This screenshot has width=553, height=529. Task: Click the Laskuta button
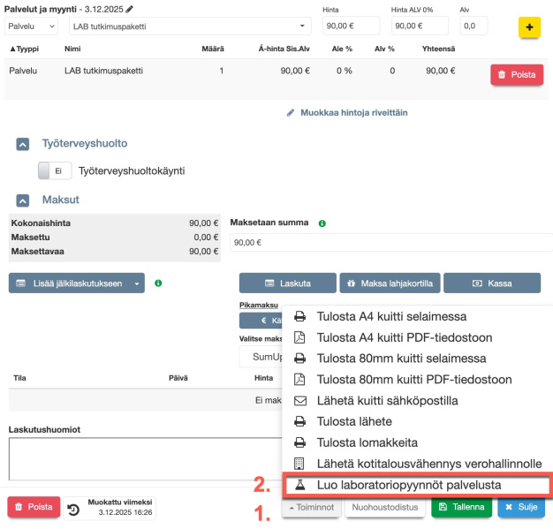click(288, 283)
